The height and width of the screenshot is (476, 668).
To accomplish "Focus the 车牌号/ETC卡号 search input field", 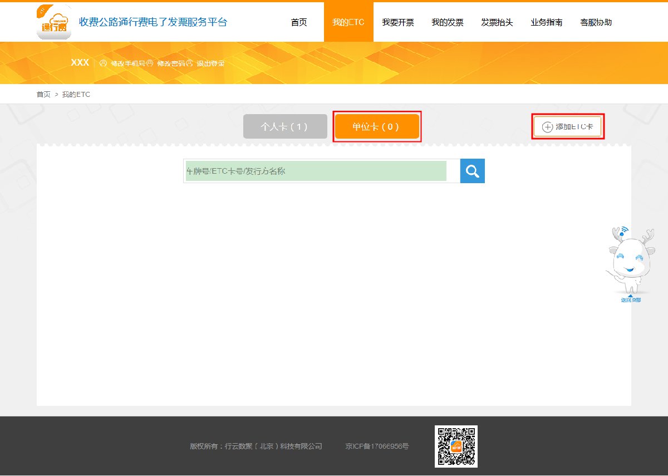I will click(316, 171).
